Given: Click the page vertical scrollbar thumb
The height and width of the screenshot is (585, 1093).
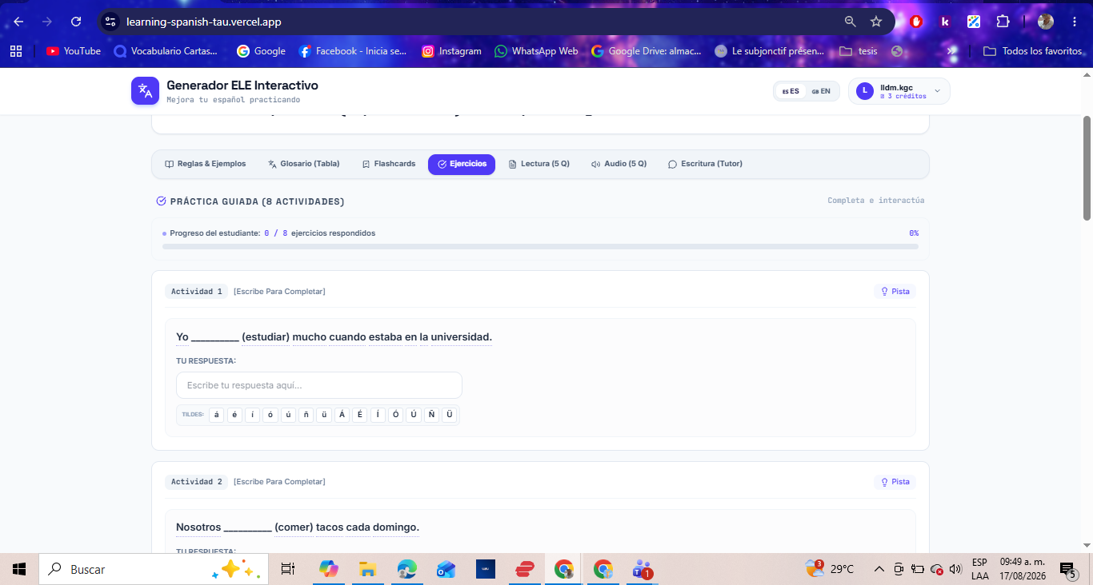Looking at the screenshot, I should coord(1087,168).
